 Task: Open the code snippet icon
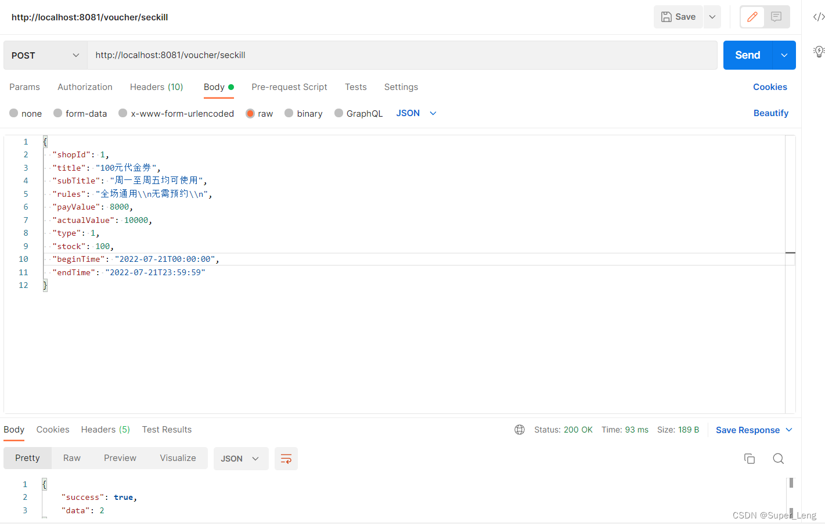click(x=818, y=17)
